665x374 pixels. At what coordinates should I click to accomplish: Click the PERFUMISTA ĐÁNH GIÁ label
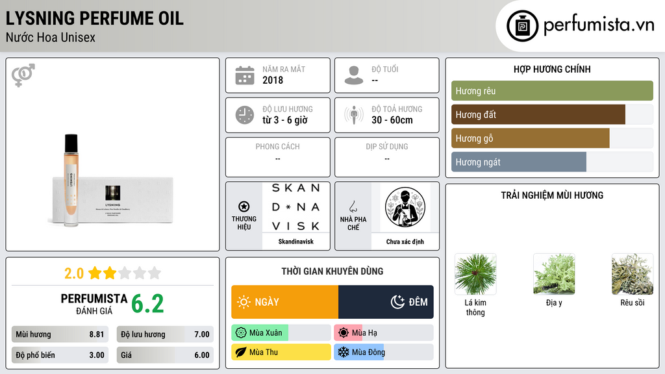tap(94, 304)
